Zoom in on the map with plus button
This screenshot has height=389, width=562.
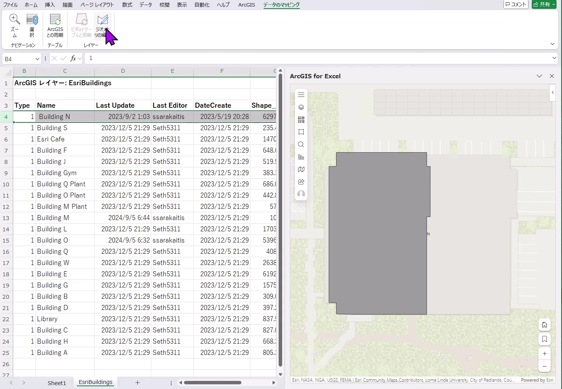coord(545,354)
